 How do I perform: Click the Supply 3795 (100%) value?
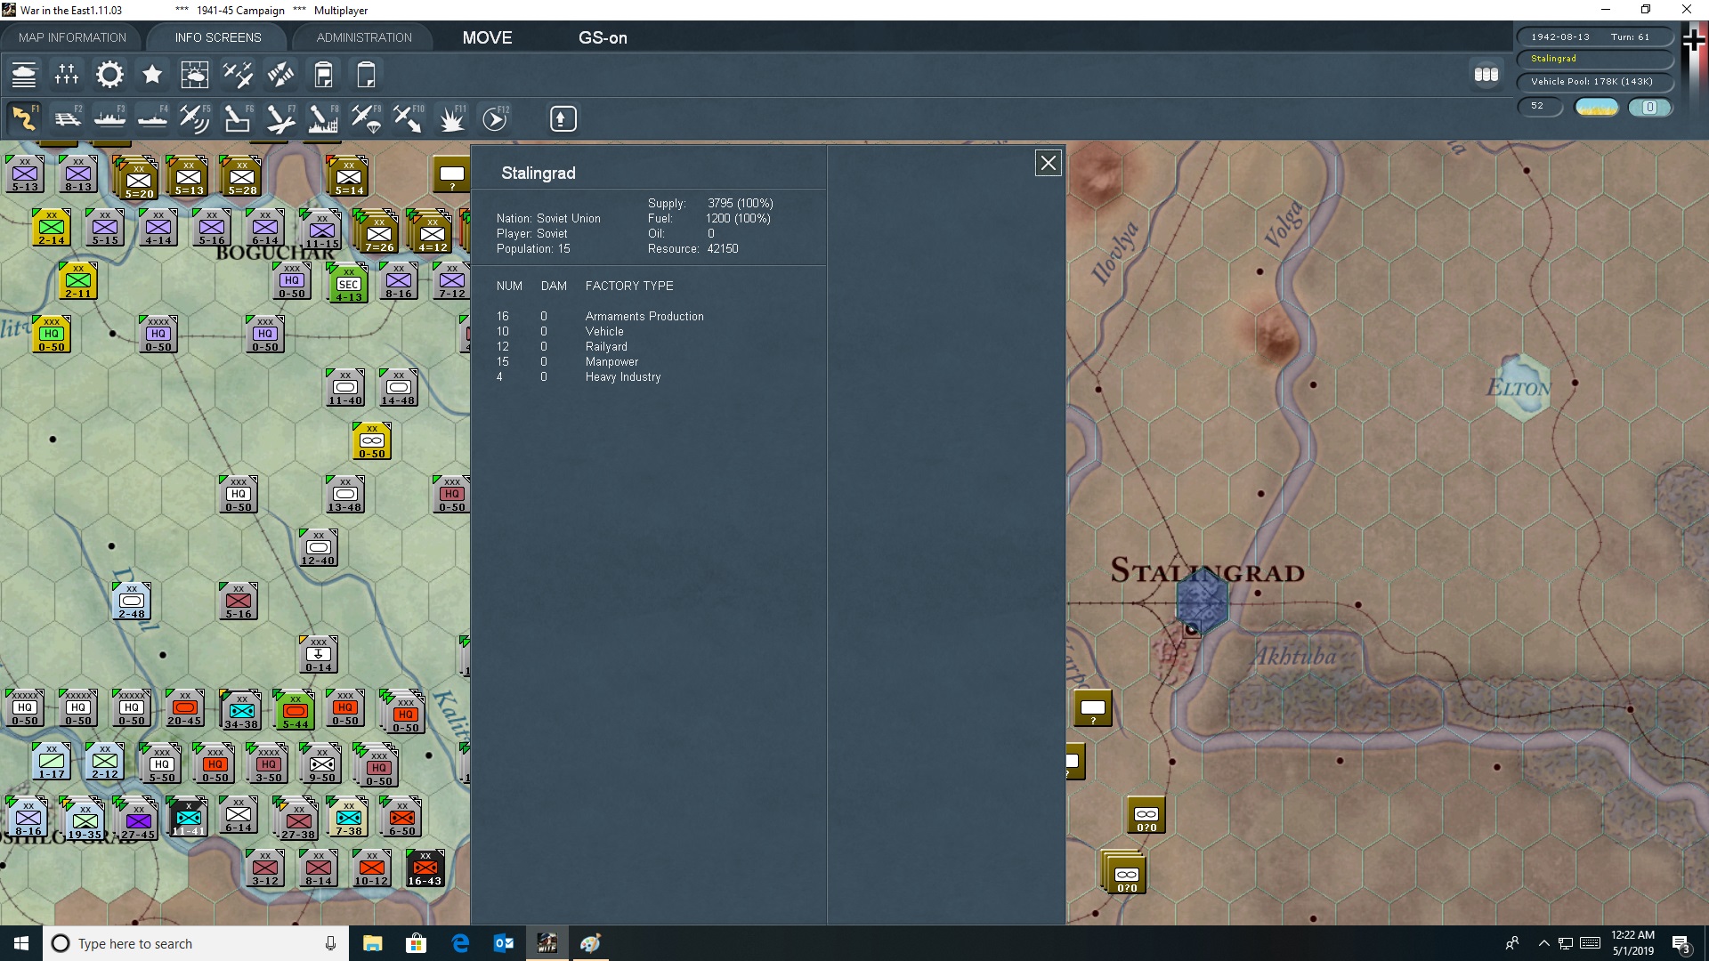tap(741, 203)
